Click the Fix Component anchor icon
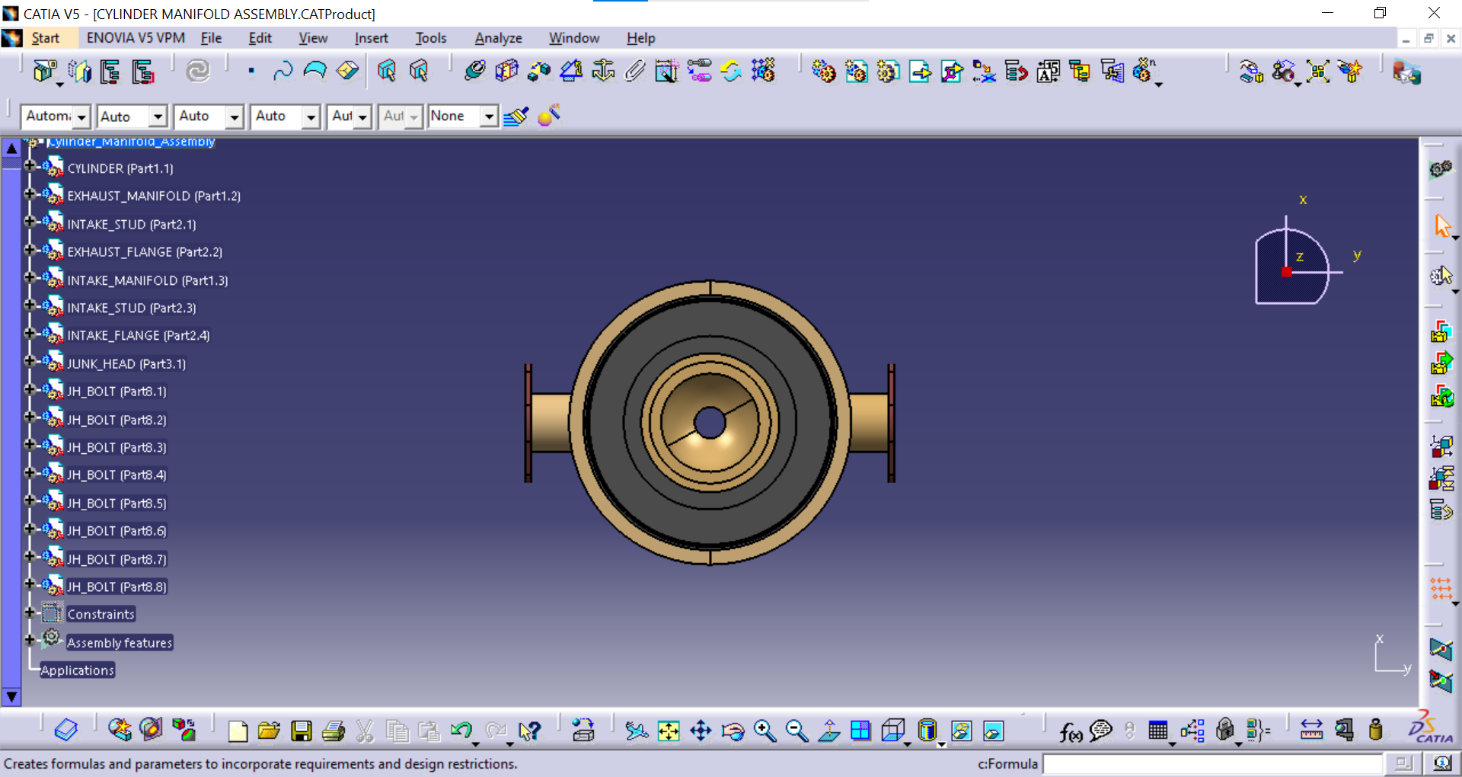Screen dimensions: 1462x777 point(602,72)
